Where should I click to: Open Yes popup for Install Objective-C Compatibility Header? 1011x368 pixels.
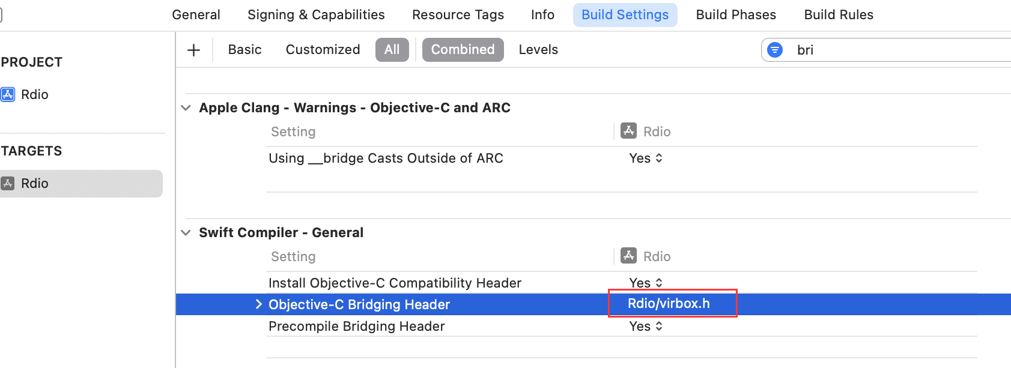coord(646,283)
